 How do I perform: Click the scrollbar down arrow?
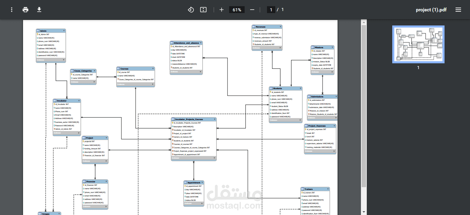tap(364, 212)
